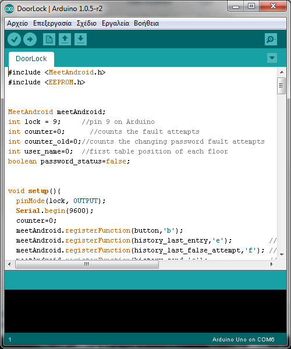The image size is (291, 349).
Task: Click the horizontal scrollbar left arrow
Action: (x=9, y=265)
